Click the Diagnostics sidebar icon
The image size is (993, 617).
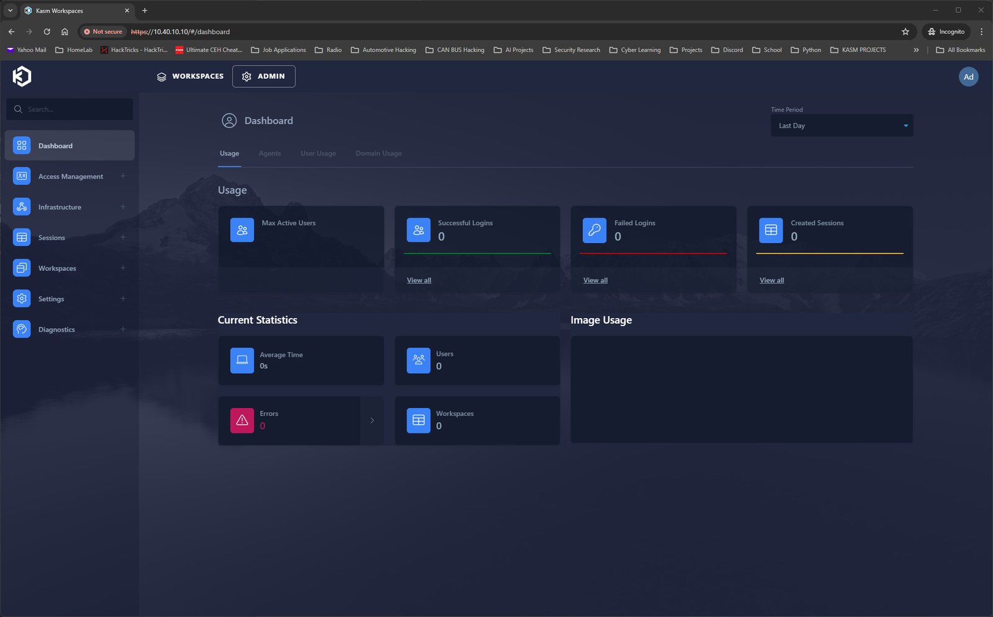click(x=21, y=329)
